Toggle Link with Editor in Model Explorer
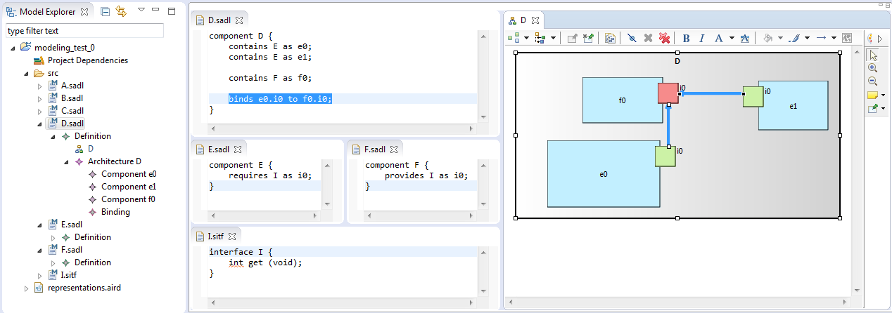 click(120, 12)
